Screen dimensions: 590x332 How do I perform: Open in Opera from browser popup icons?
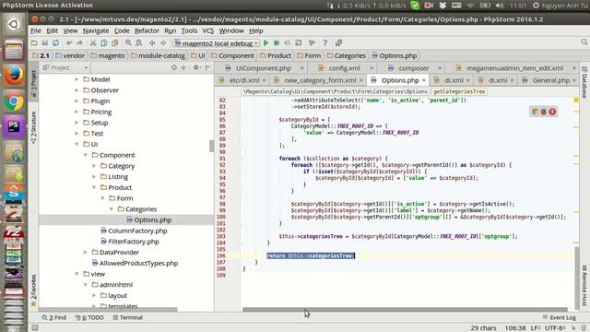click(x=552, y=112)
